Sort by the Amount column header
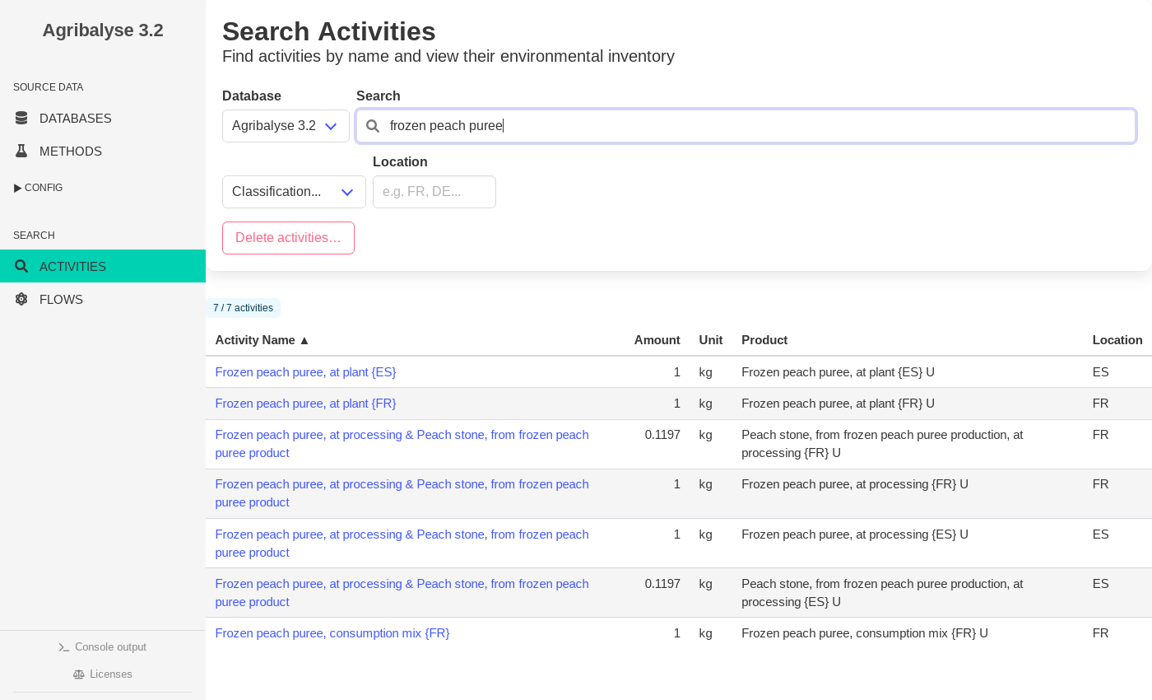This screenshot has height=700, width=1152. (x=657, y=340)
